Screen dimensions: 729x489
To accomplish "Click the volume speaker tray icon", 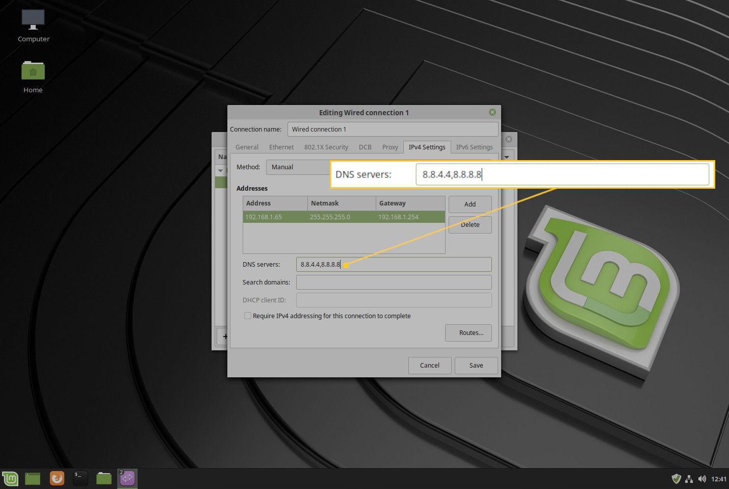I will coord(702,479).
